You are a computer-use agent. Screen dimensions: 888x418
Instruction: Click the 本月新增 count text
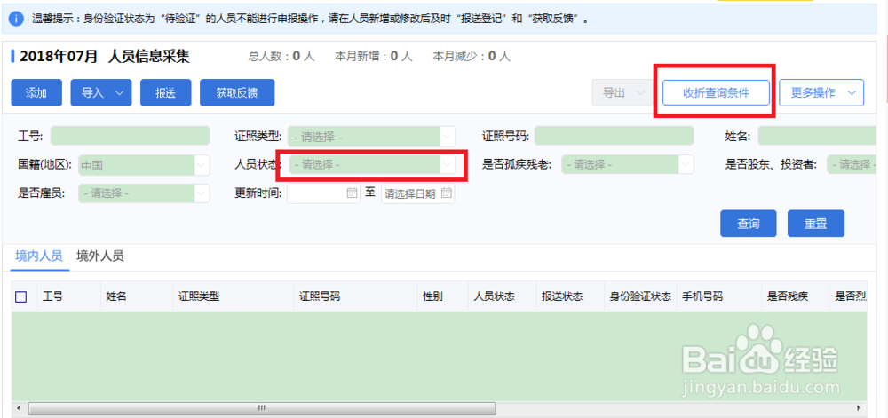(374, 57)
